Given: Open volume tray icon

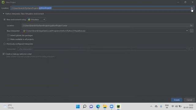Looking at the screenshot, I should pyautogui.click(x=176, y=106).
